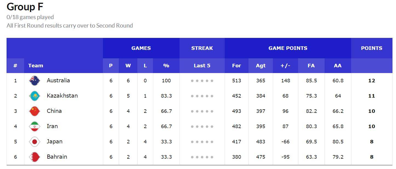
Task: Open the Japan team page
Action: pos(54,141)
